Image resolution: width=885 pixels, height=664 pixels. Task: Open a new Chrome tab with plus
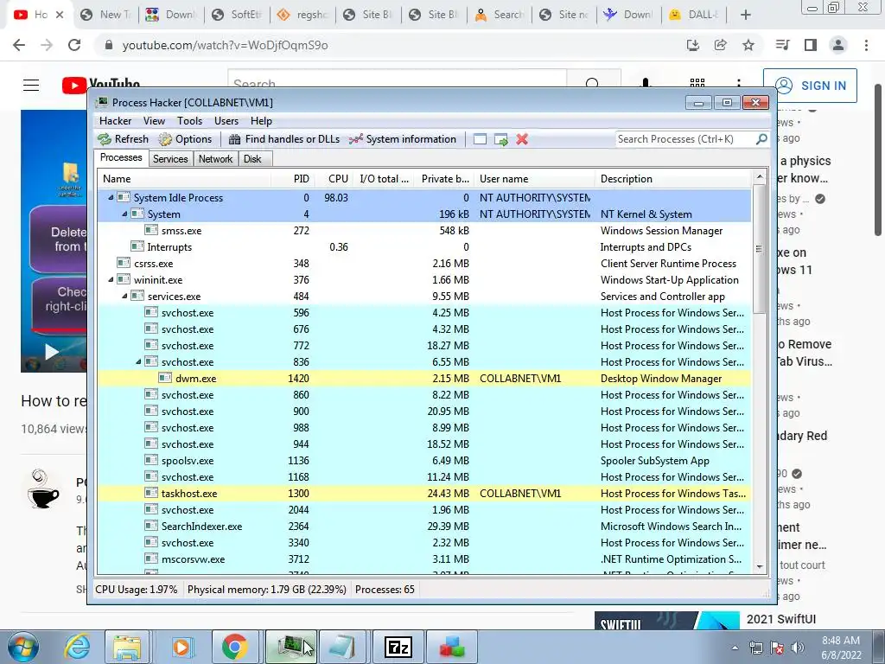[x=746, y=15]
